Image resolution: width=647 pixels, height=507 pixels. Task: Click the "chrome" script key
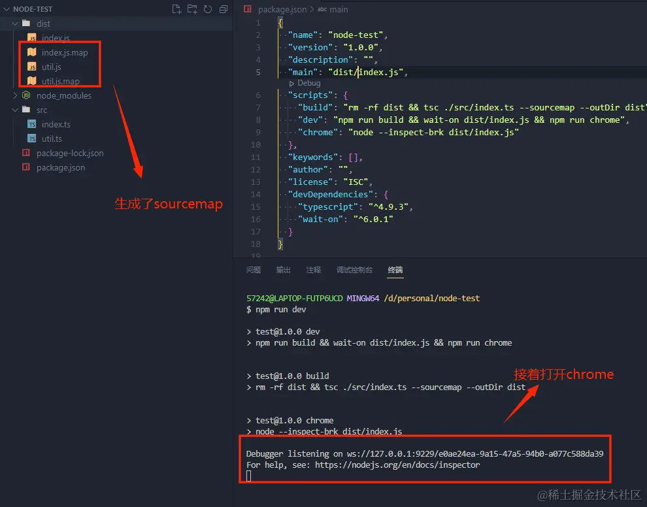point(318,133)
